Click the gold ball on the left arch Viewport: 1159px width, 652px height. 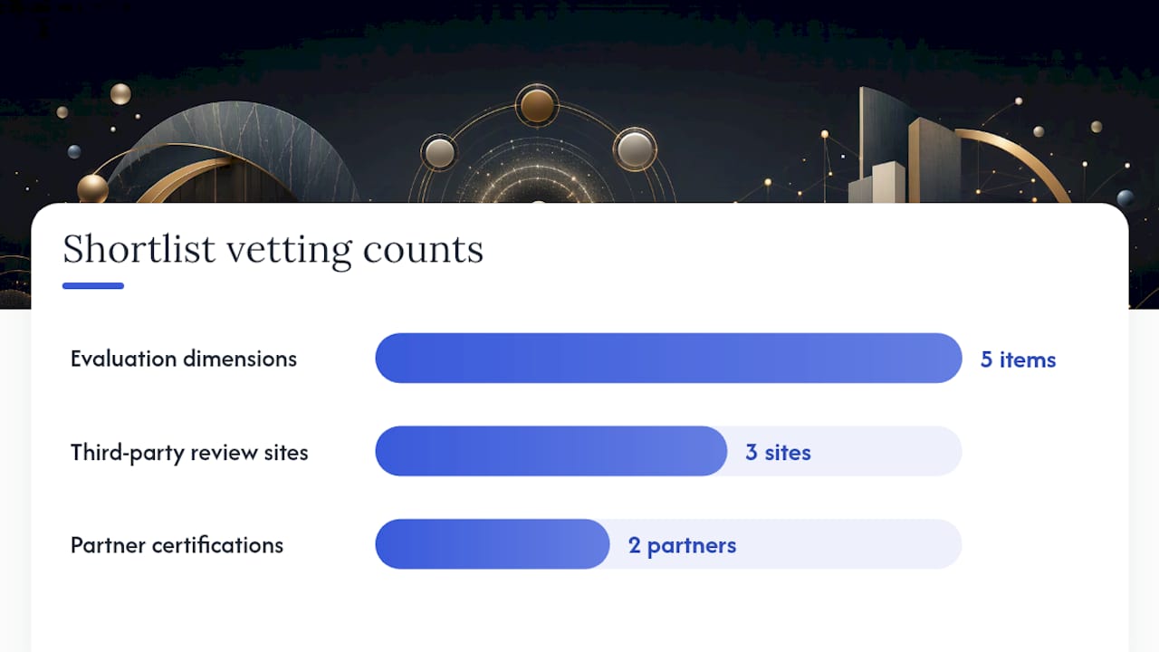[92, 188]
